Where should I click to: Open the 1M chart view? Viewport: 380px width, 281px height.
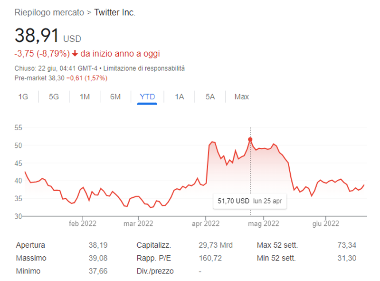[85, 97]
